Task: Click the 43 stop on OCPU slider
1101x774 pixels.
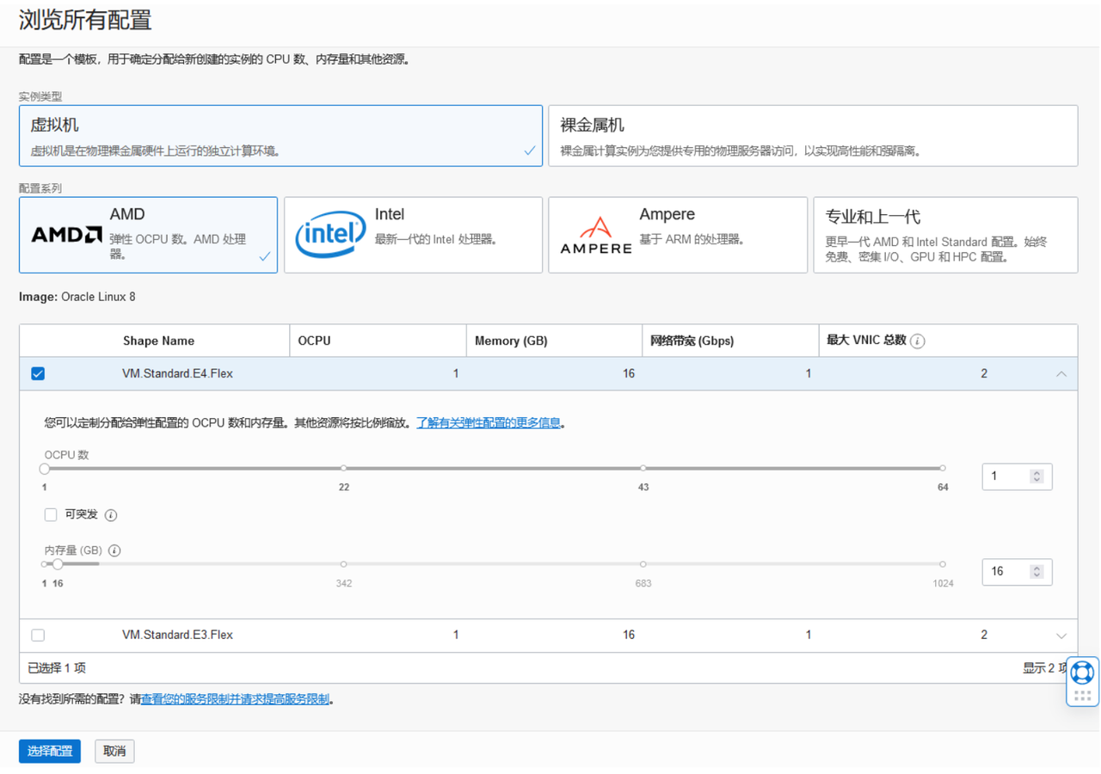Action: [643, 469]
